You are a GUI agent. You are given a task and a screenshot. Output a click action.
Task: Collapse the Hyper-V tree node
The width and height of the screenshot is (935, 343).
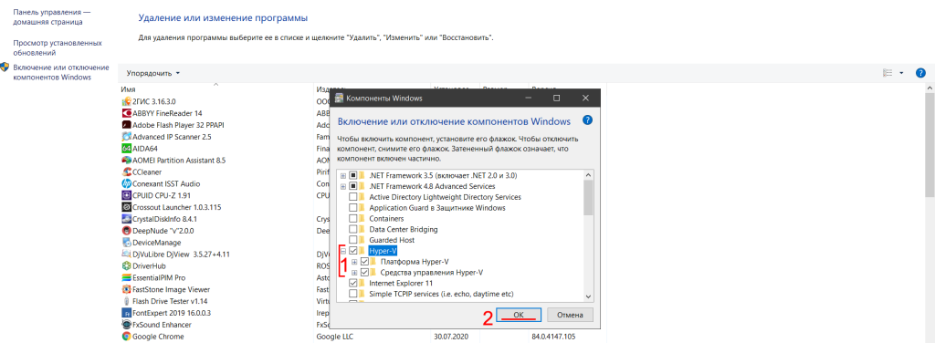tap(343, 251)
